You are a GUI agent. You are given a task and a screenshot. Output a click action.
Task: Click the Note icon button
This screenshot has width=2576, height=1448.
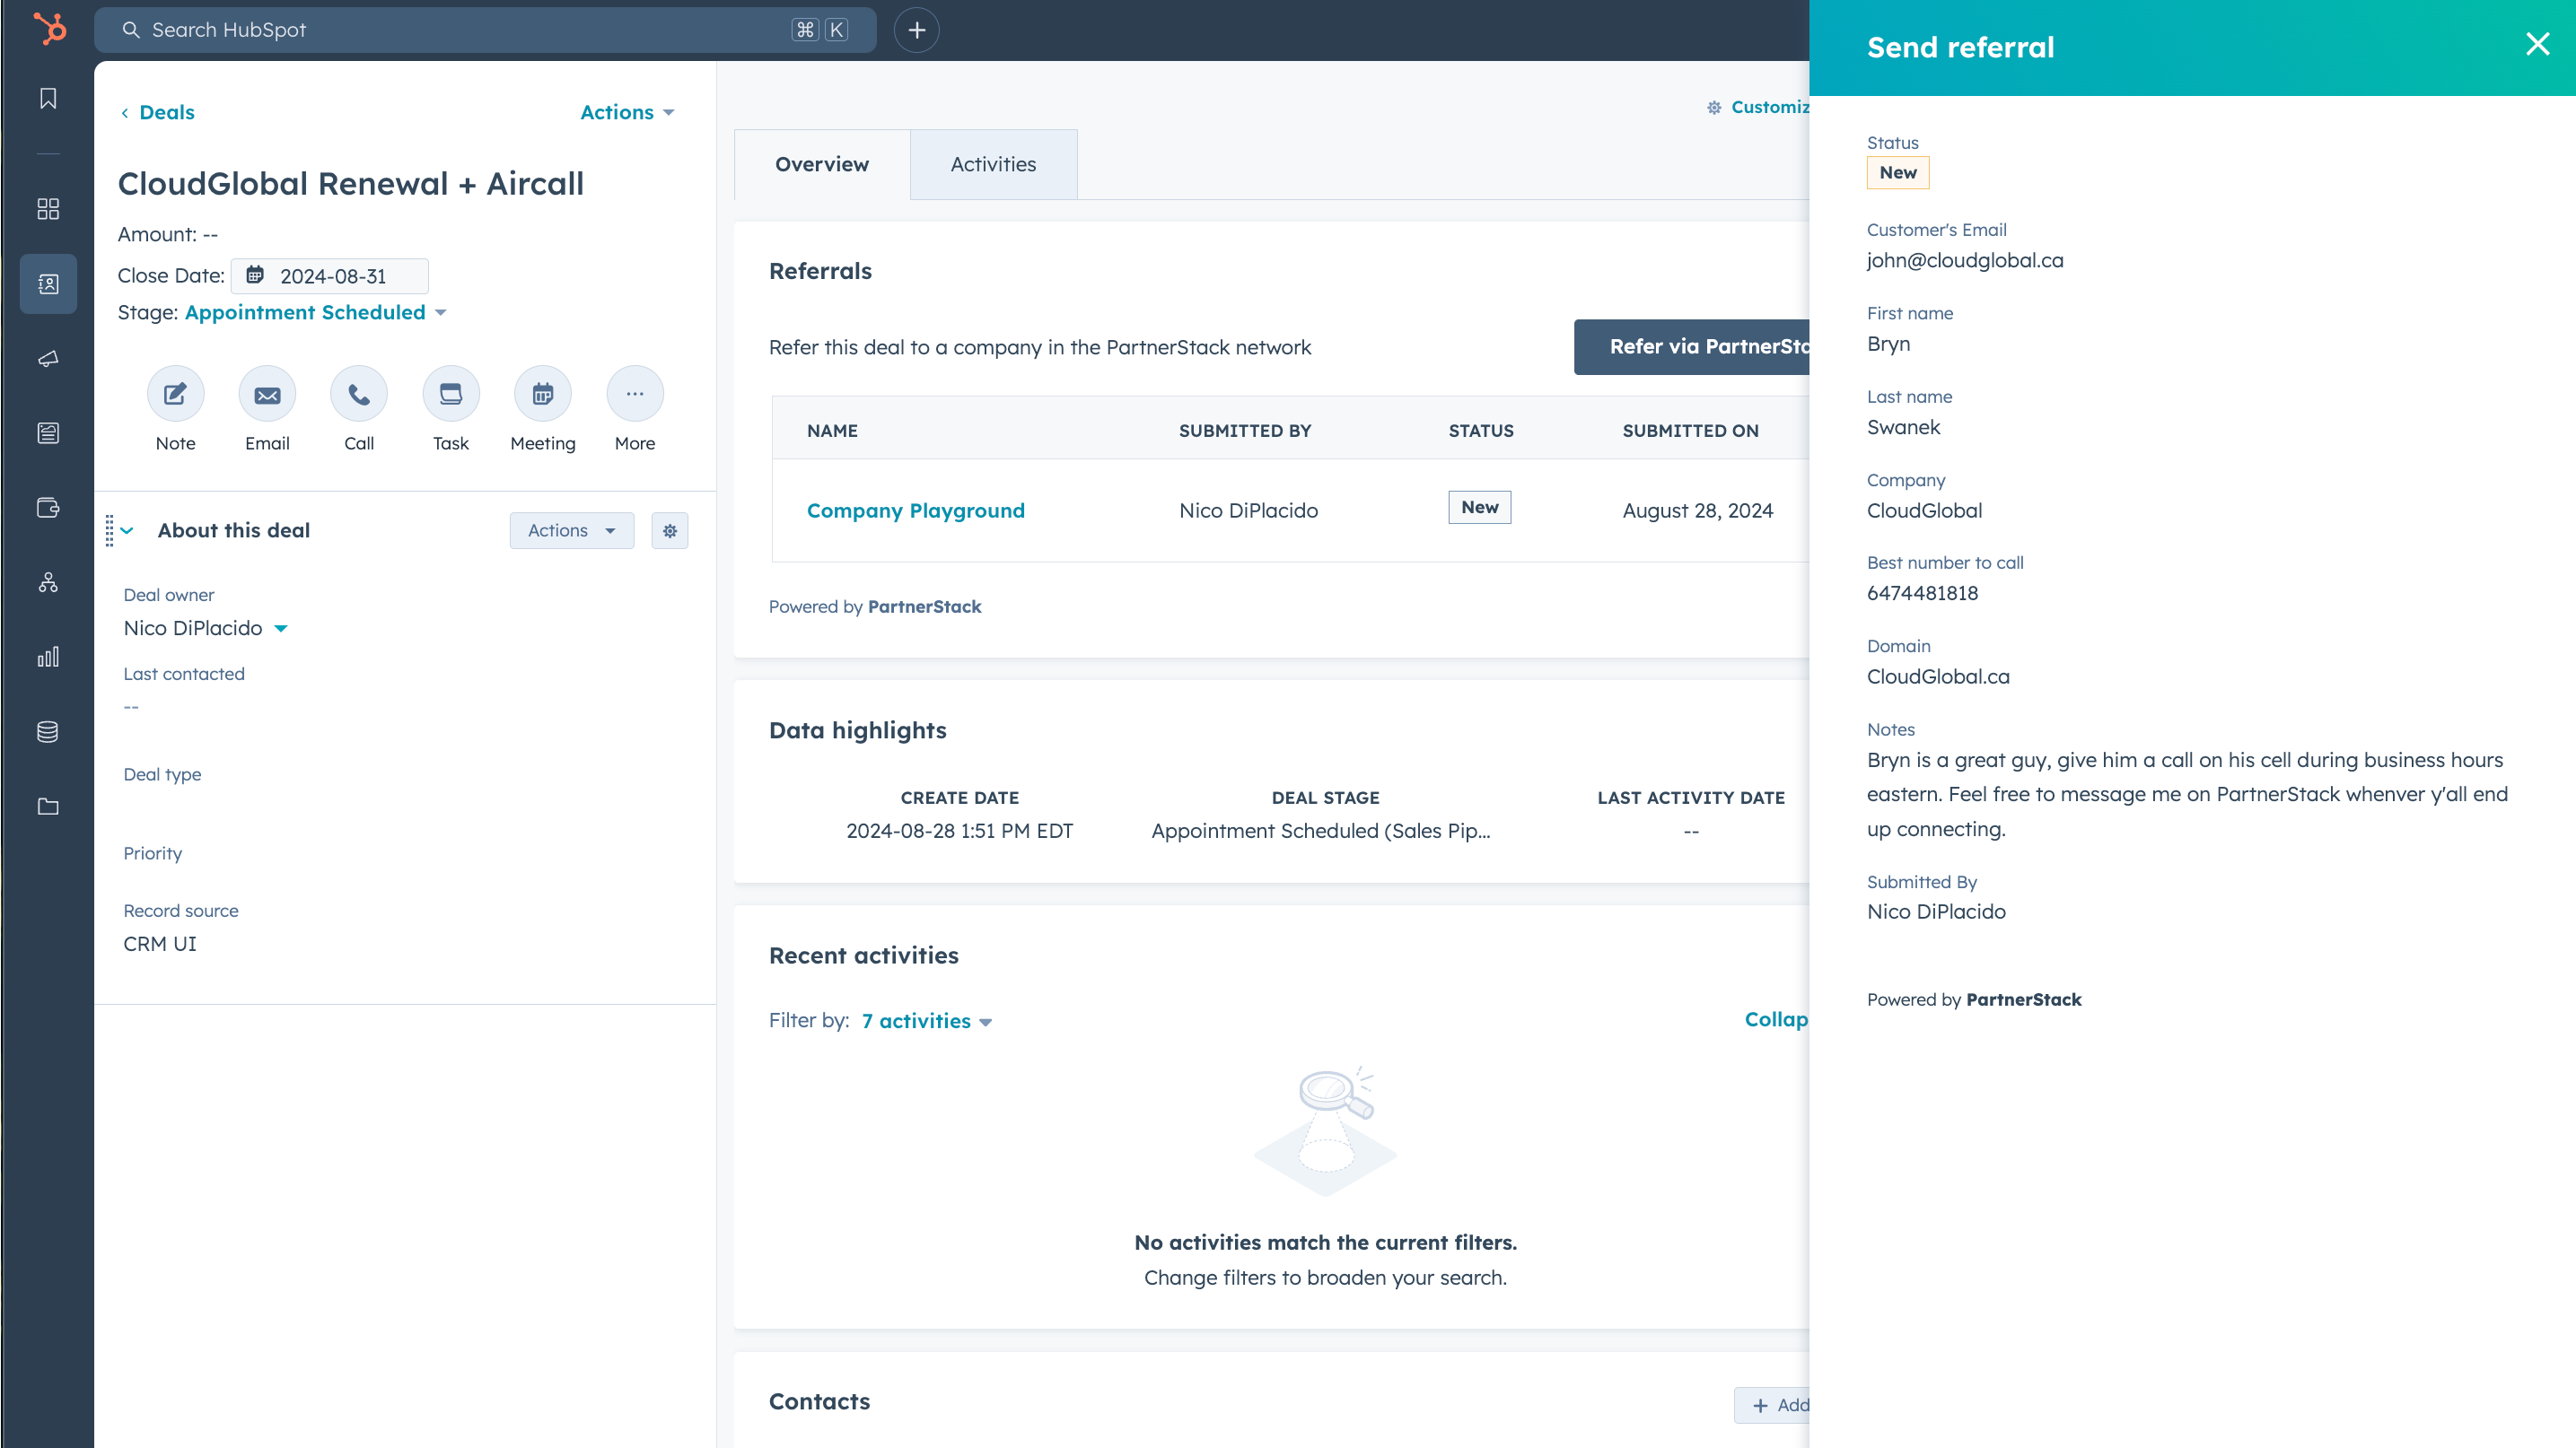click(x=175, y=394)
